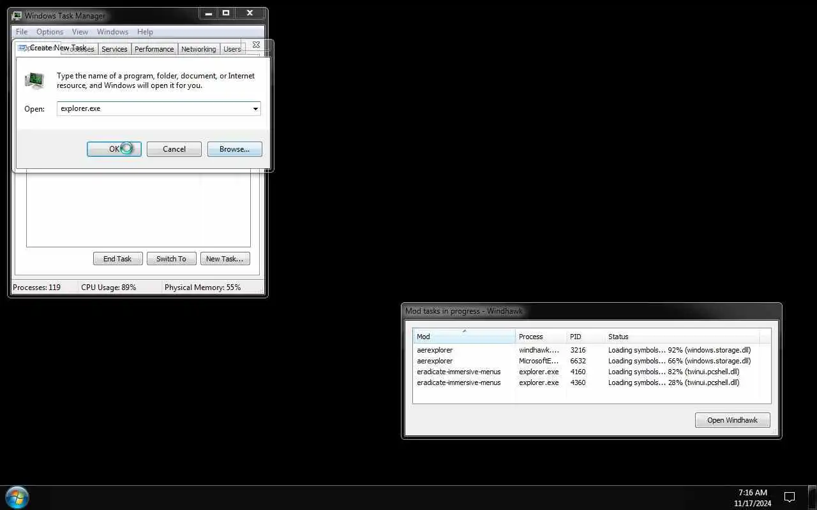This screenshot has height=510, width=817.
Task: Expand the Open field dropdown arrow
Action: (x=255, y=108)
